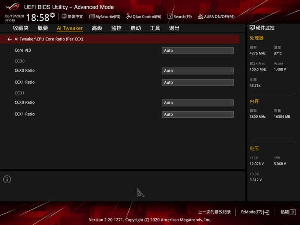
Task: Click the information icon at bottom left
Action: tap(7, 179)
